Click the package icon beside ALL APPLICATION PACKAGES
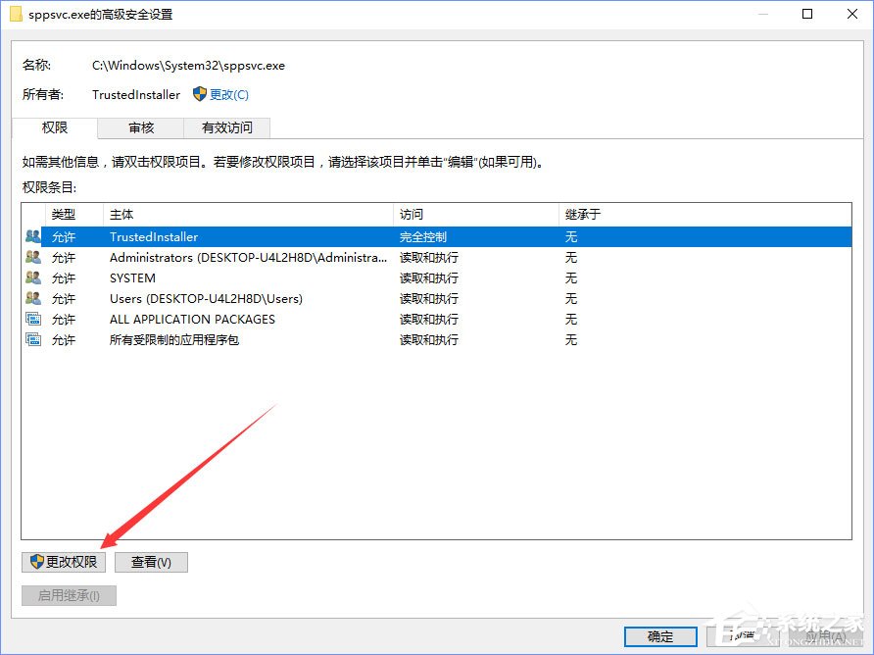Screen dimensions: 874x655 [x=31, y=319]
